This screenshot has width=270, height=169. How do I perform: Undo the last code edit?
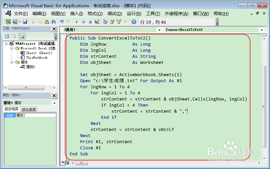[62, 21]
